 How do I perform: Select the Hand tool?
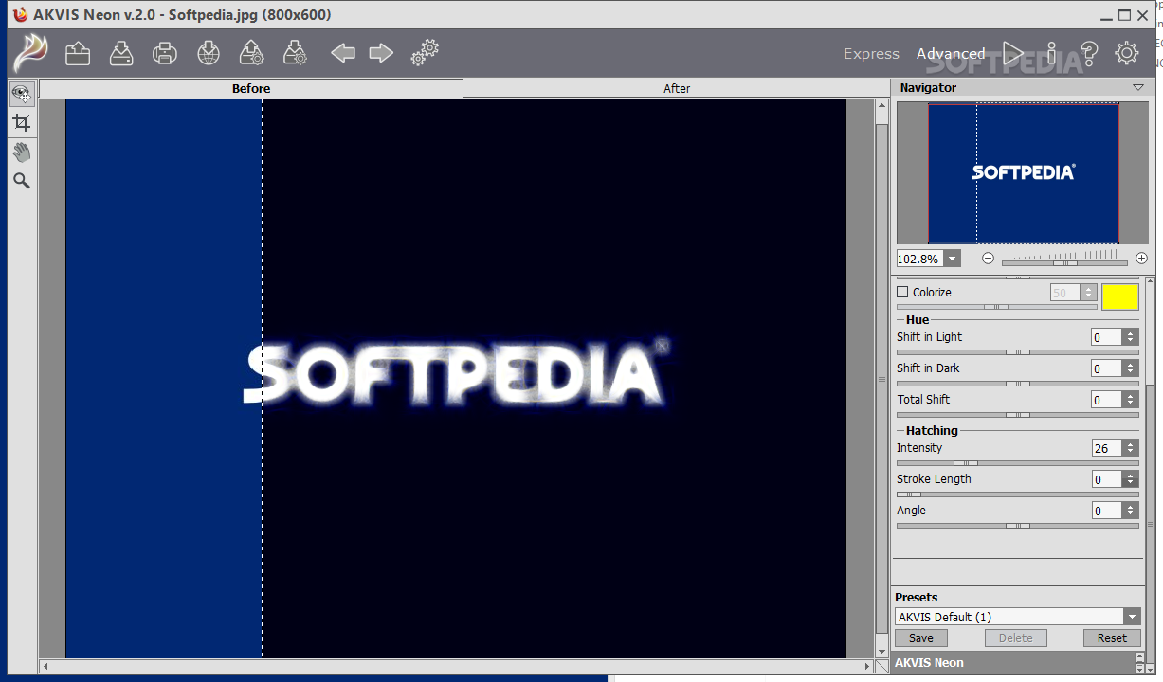point(21,152)
